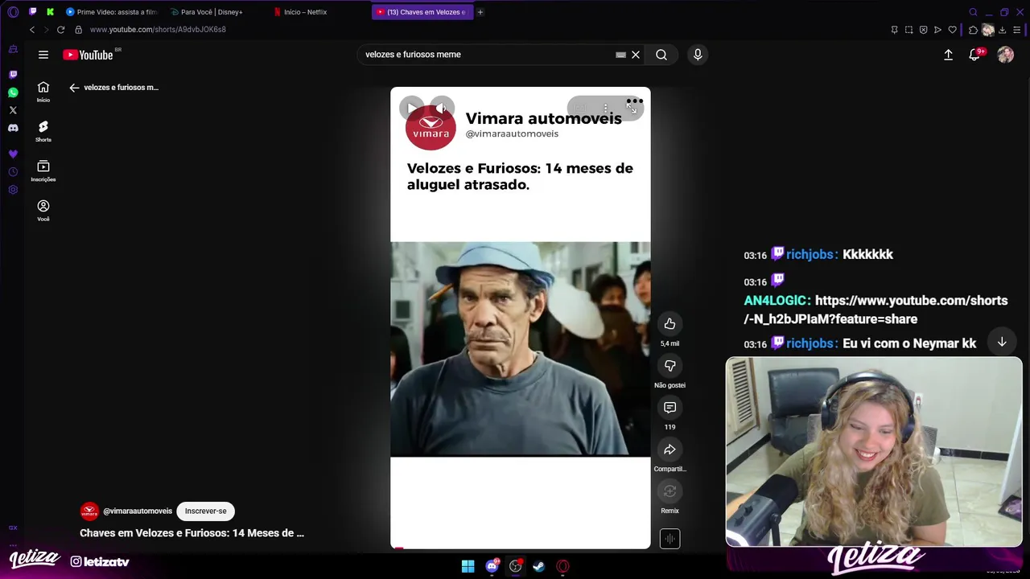Open browser snapshot tool
The image size is (1030, 579).
tap(908, 30)
